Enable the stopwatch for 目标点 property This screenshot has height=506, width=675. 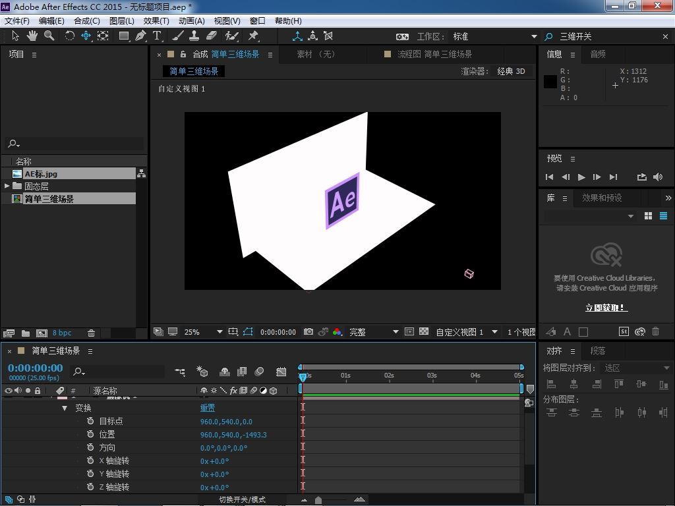click(x=91, y=421)
